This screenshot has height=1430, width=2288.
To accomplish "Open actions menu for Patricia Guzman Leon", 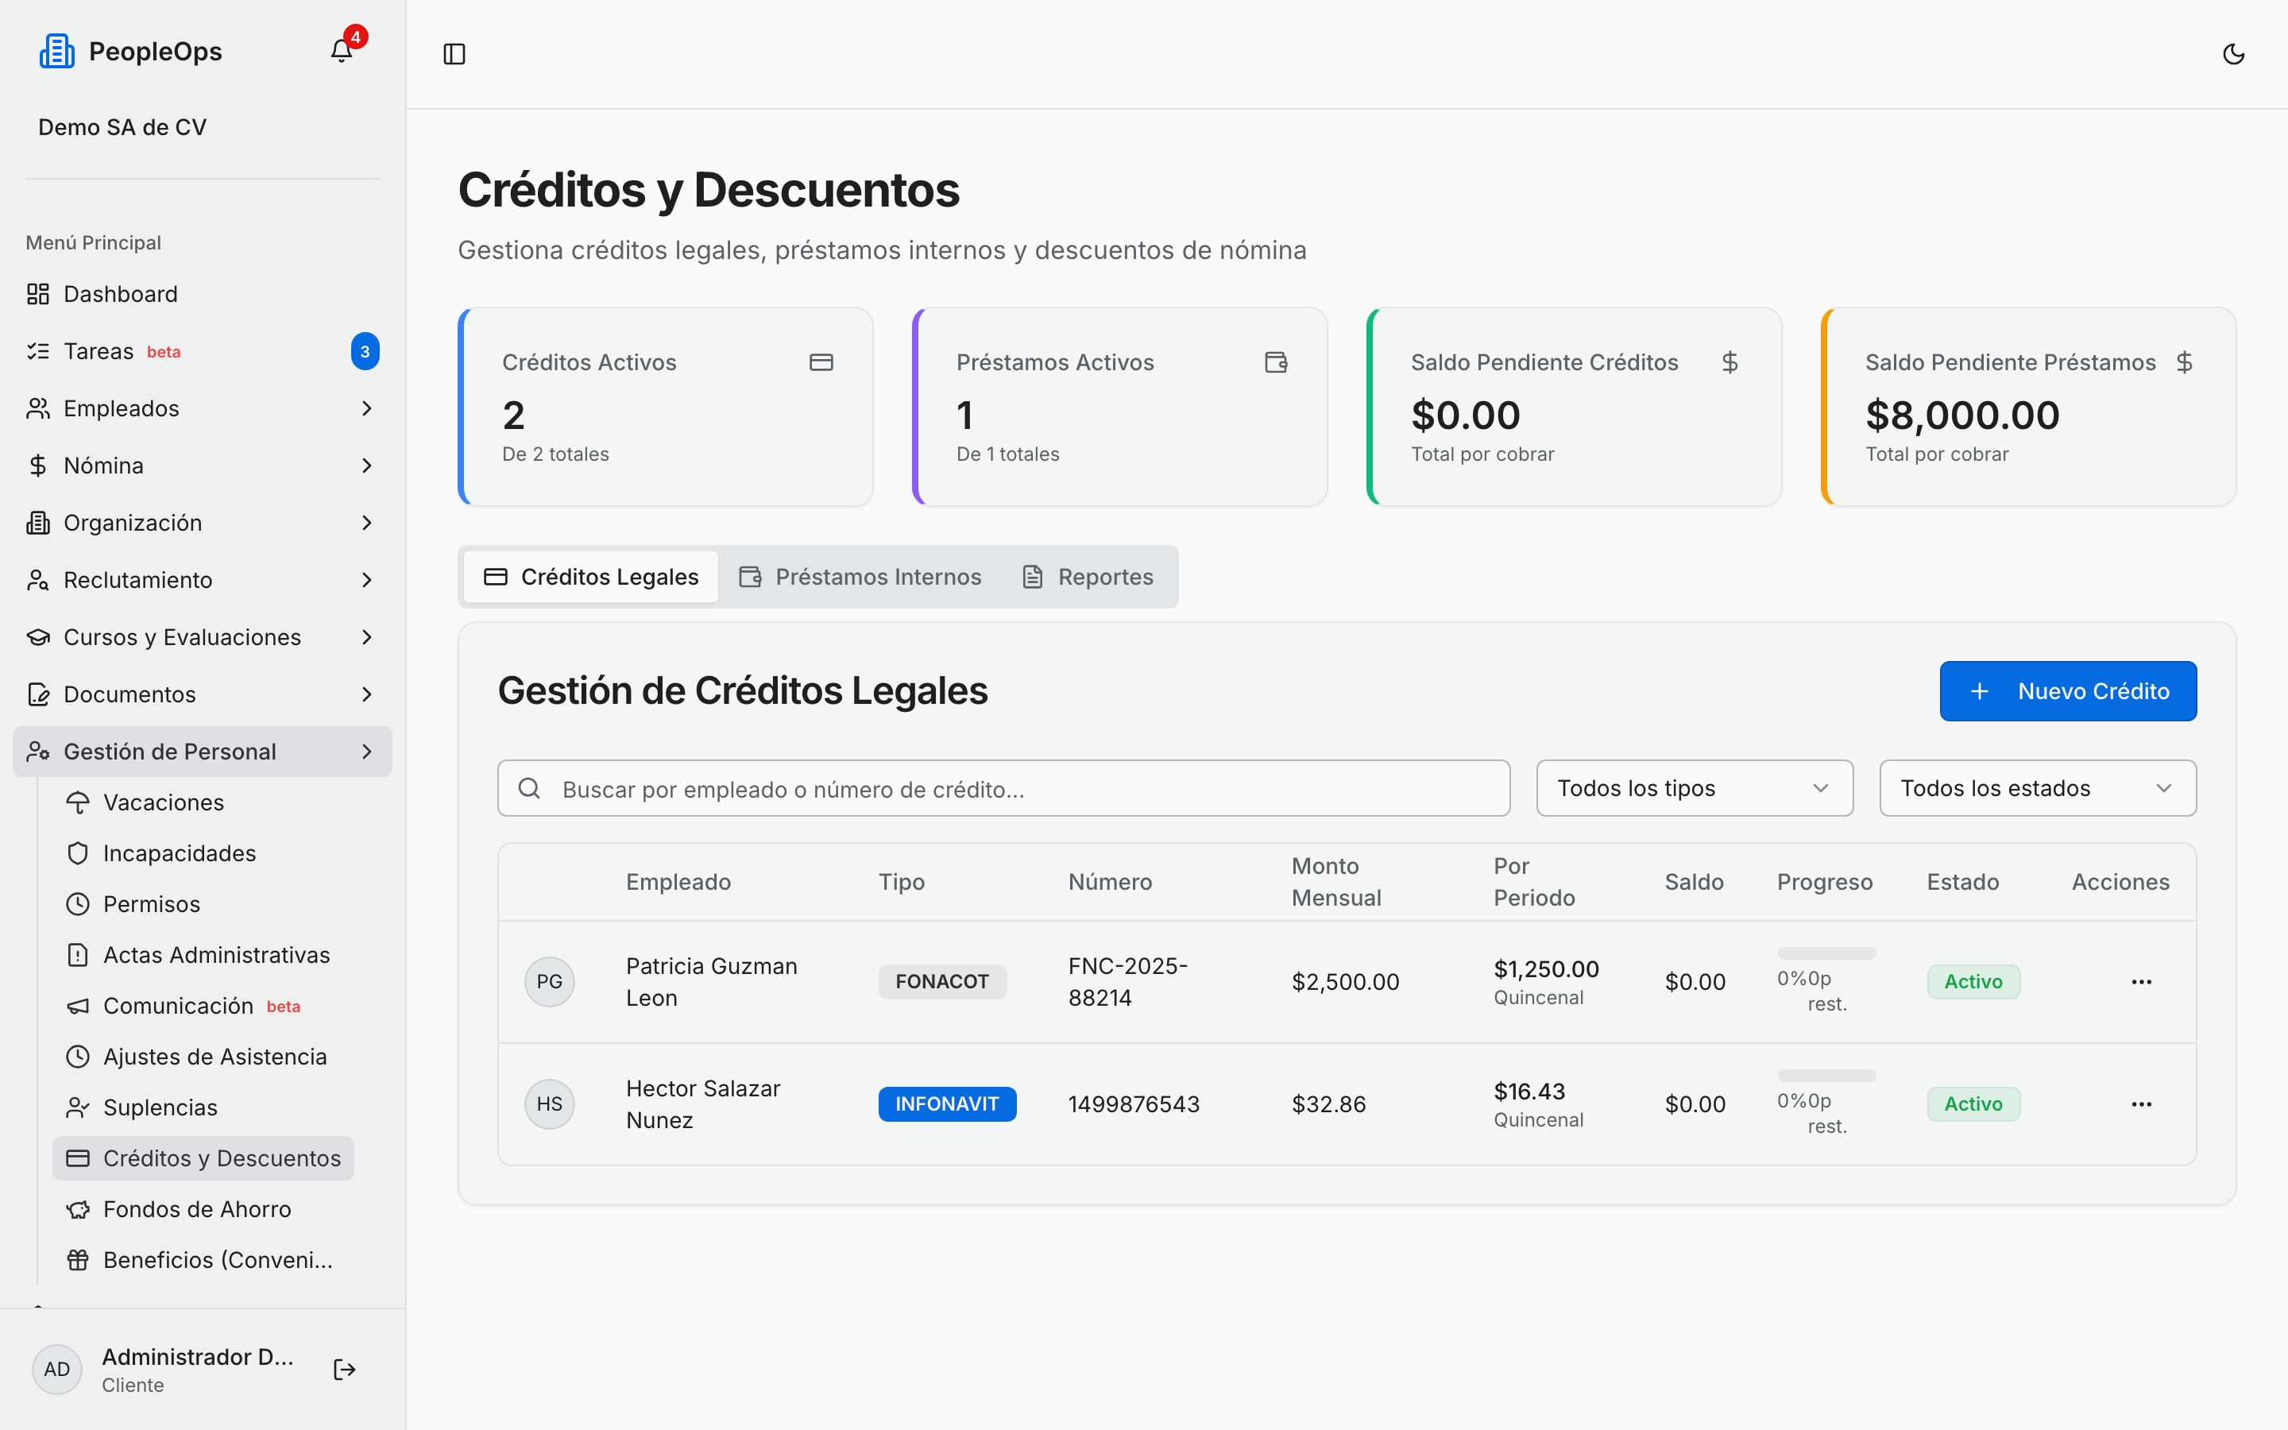I will [2142, 982].
